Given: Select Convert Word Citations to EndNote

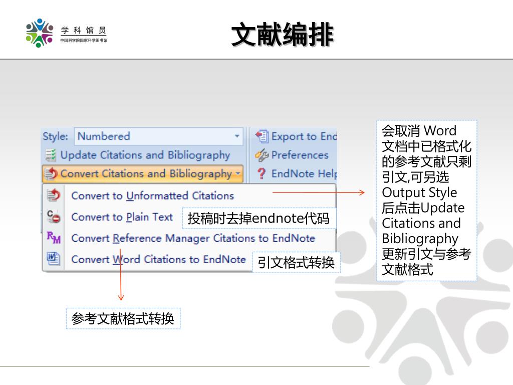Looking at the screenshot, I should [158, 259].
